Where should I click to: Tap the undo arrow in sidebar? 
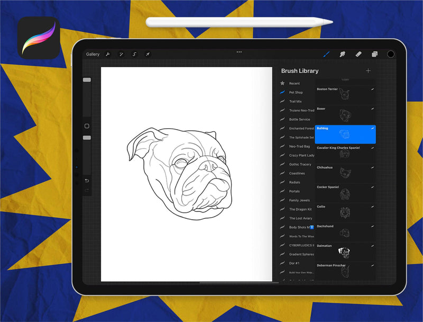(x=87, y=181)
